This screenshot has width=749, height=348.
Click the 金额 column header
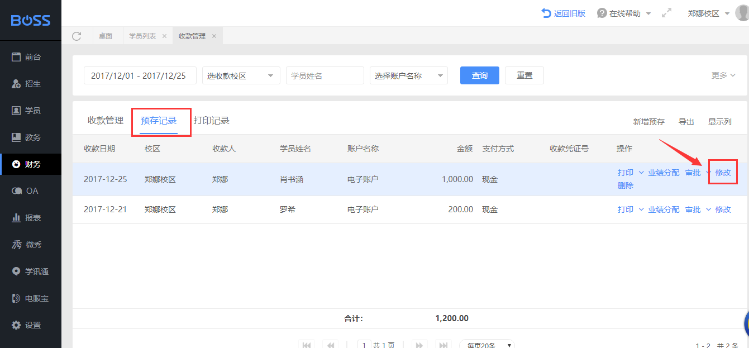[465, 149]
